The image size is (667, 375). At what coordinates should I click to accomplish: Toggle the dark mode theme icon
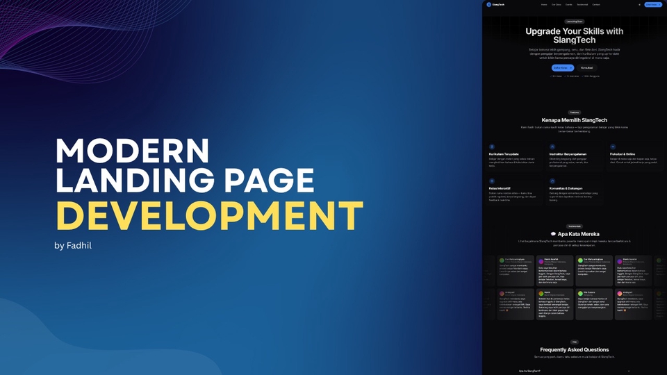(x=639, y=4)
